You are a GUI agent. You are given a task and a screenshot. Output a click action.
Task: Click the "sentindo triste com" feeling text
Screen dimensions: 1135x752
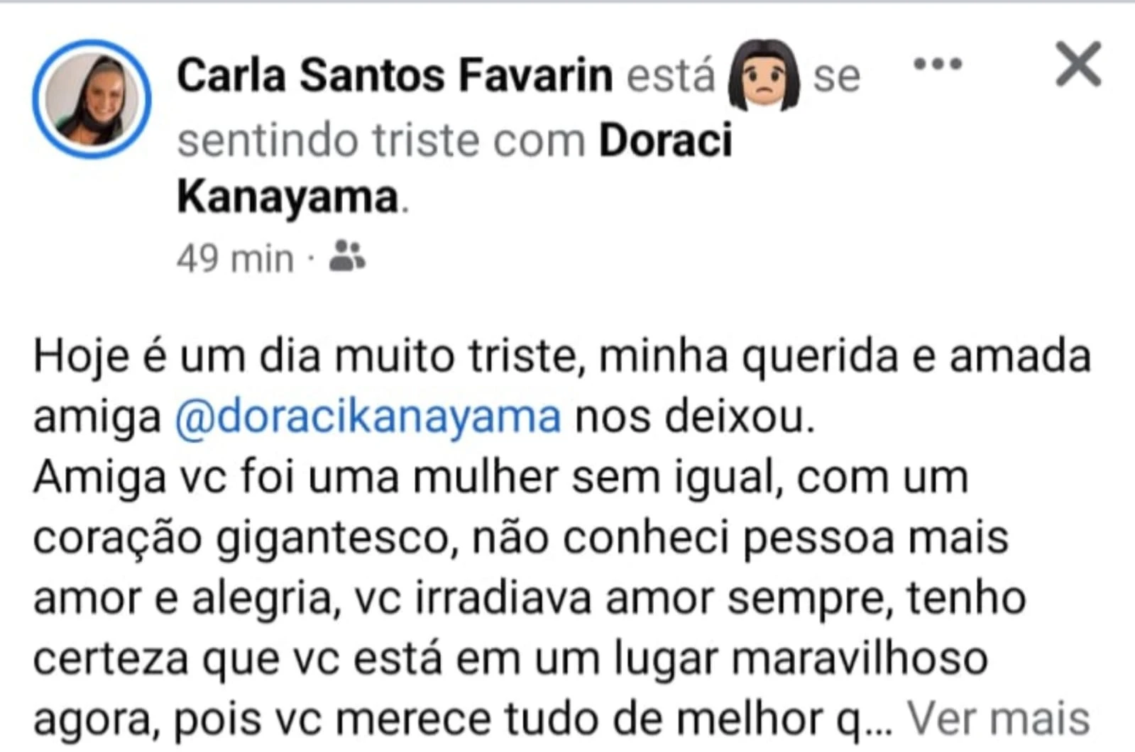[x=380, y=140]
